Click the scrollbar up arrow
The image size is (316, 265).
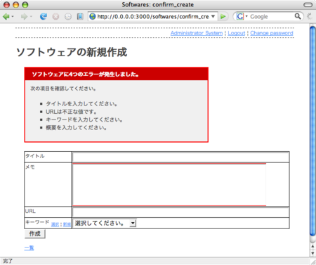point(312,246)
